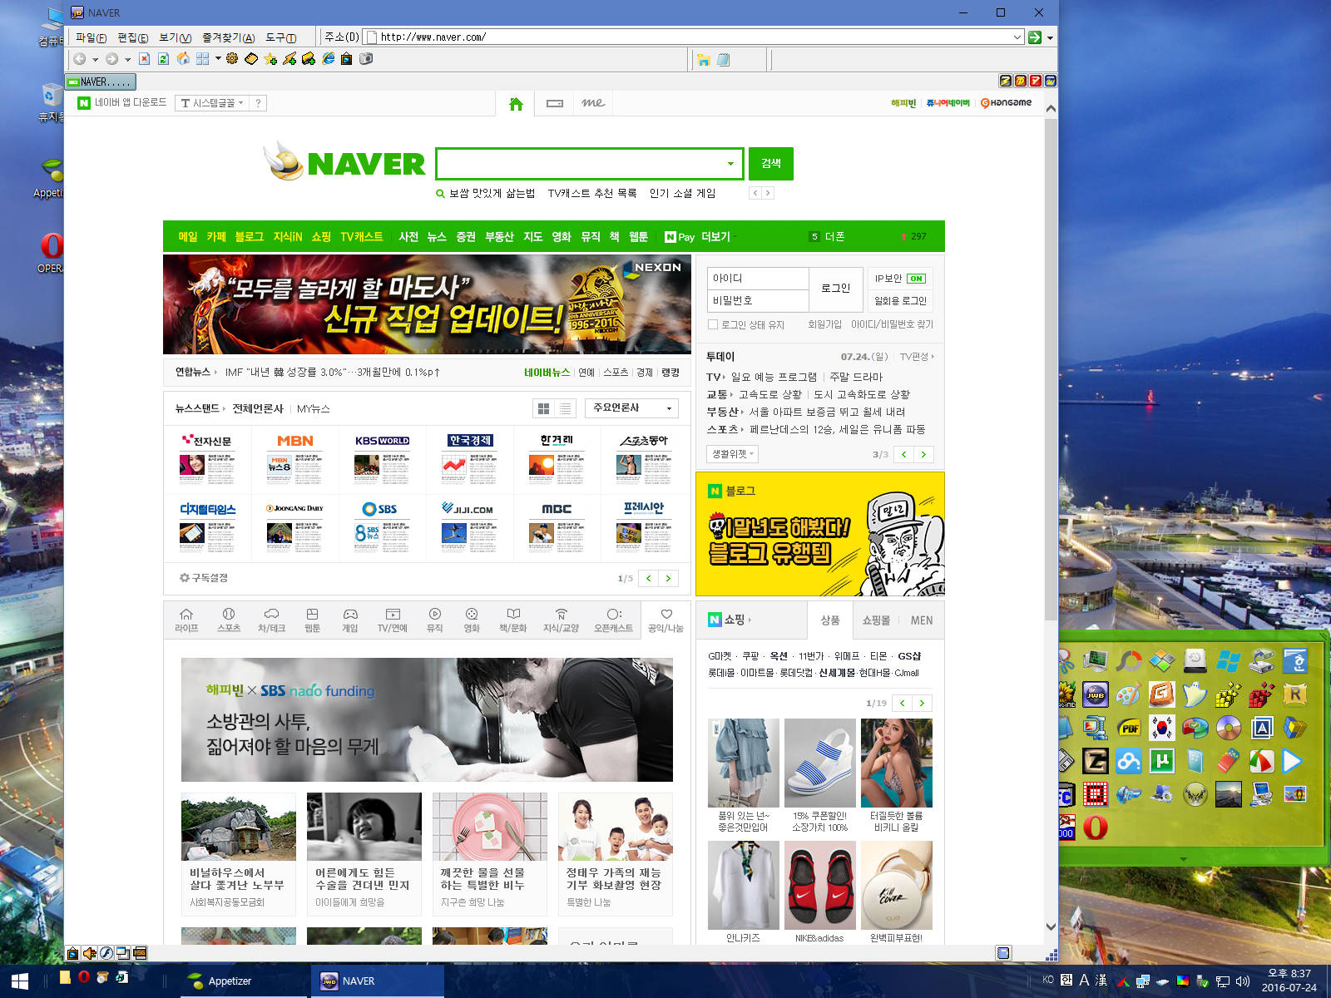Open the 파일(F) menu

[91, 37]
